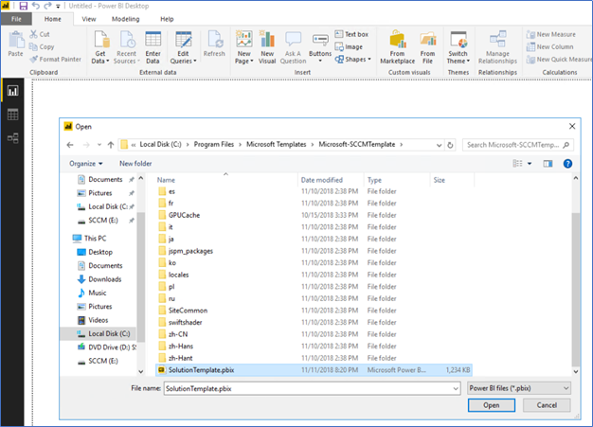Click the Edit Queries icon

pyautogui.click(x=183, y=40)
